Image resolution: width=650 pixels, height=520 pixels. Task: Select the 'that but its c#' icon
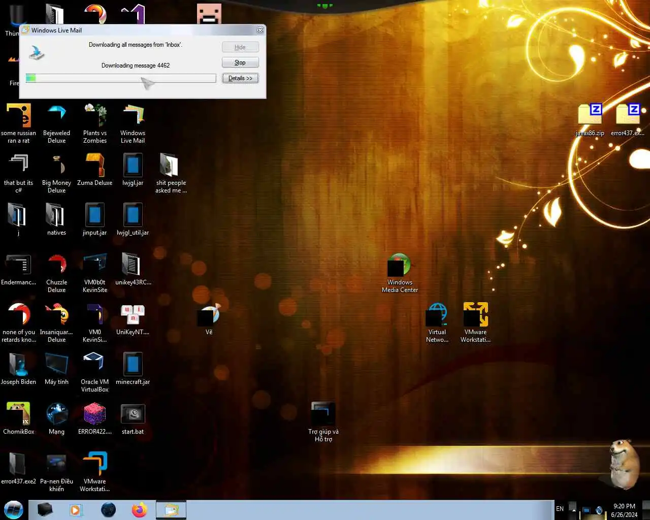click(x=19, y=173)
